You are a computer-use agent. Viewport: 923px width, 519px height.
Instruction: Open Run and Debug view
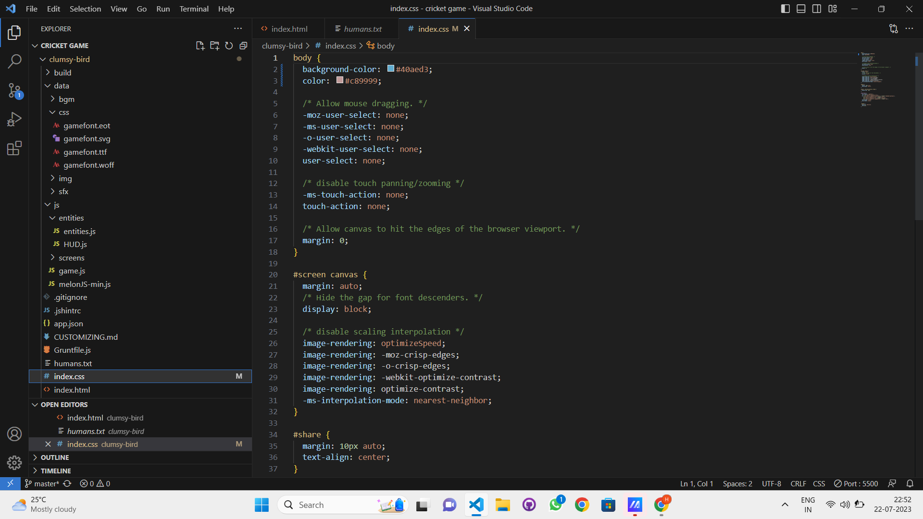pos(14,119)
